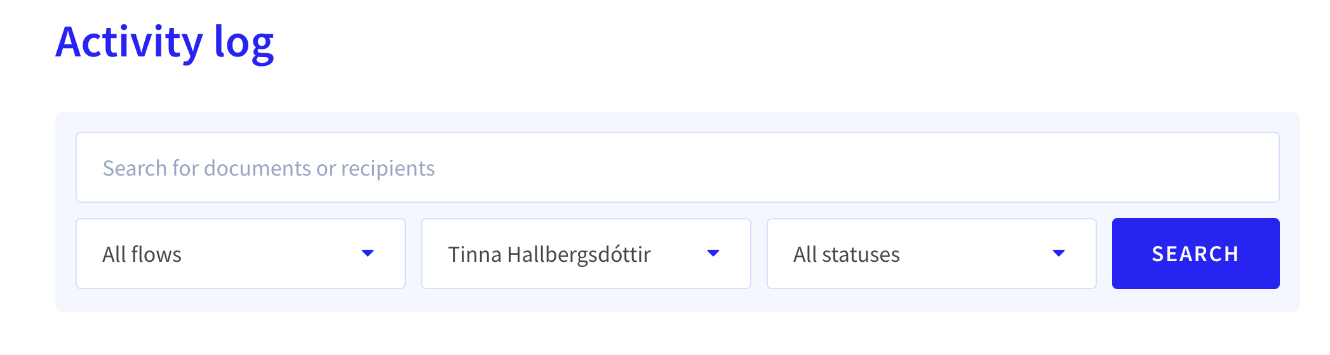The image size is (1330, 355).
Task: Expand the Tinna Hallbergsdóttir user filter
Action: 586,254
